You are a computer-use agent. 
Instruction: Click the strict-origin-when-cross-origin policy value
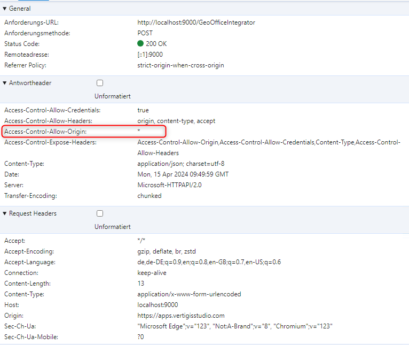[180, 65]
